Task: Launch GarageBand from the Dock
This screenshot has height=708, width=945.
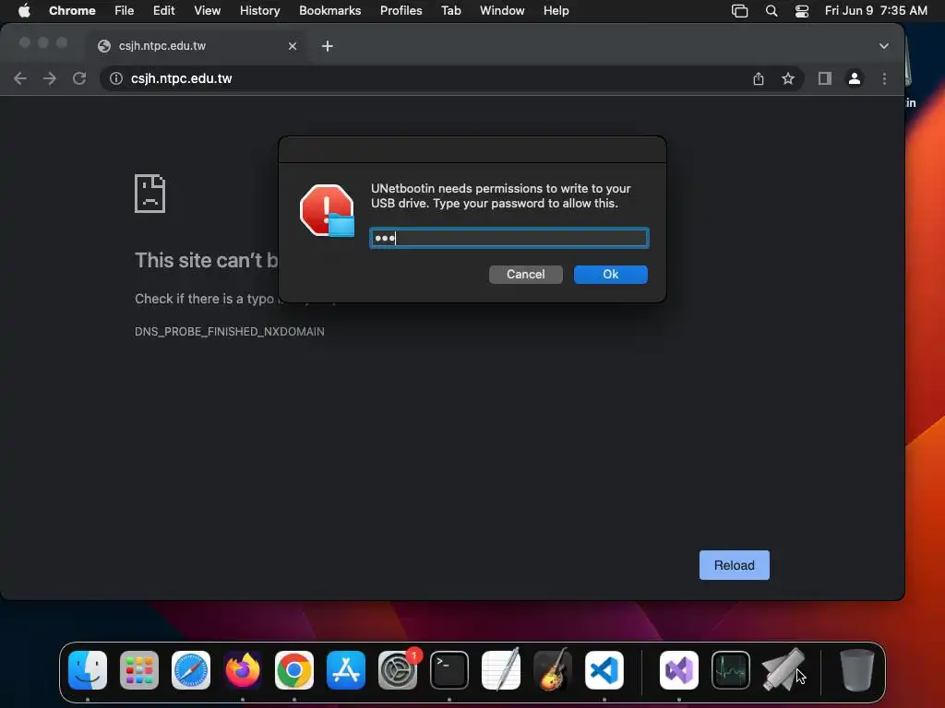Action: pos(553,670)
